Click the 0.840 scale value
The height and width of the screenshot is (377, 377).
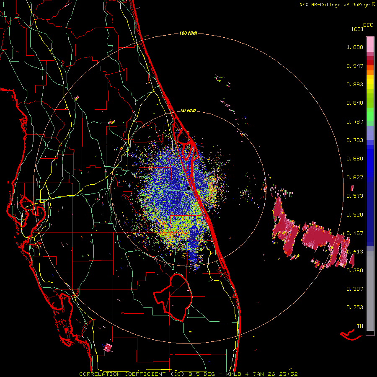[x=355, y=103]
